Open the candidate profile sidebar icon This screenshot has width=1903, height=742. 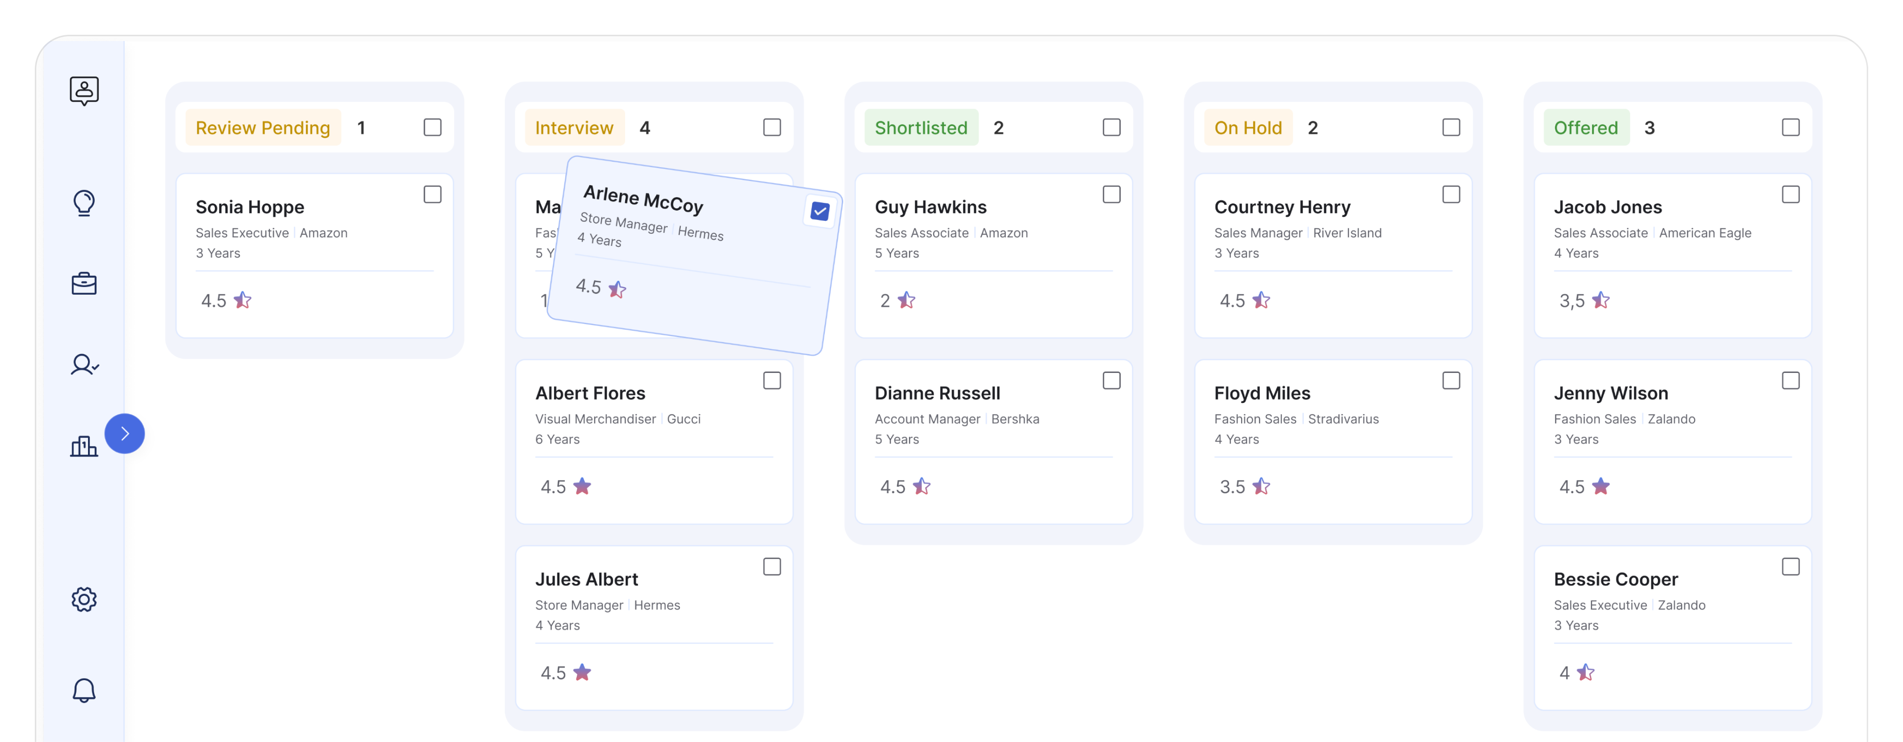(x=84, y=91)
